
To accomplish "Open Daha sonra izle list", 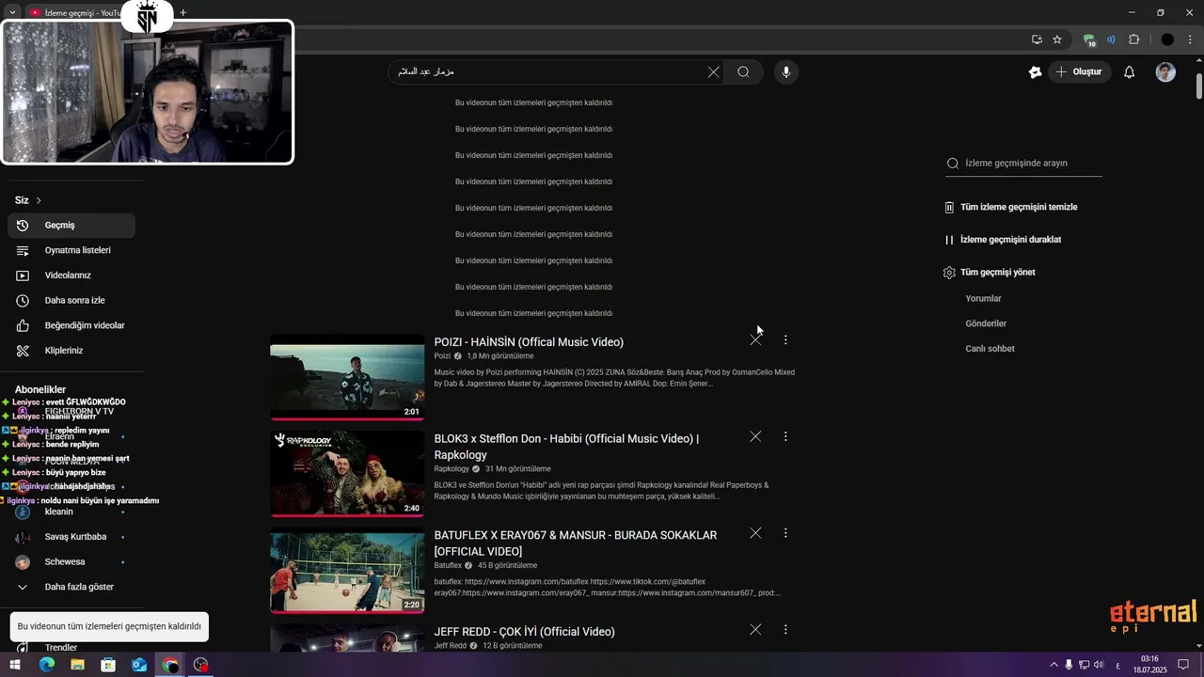I will pyautogui.click(x=71, y=301).
